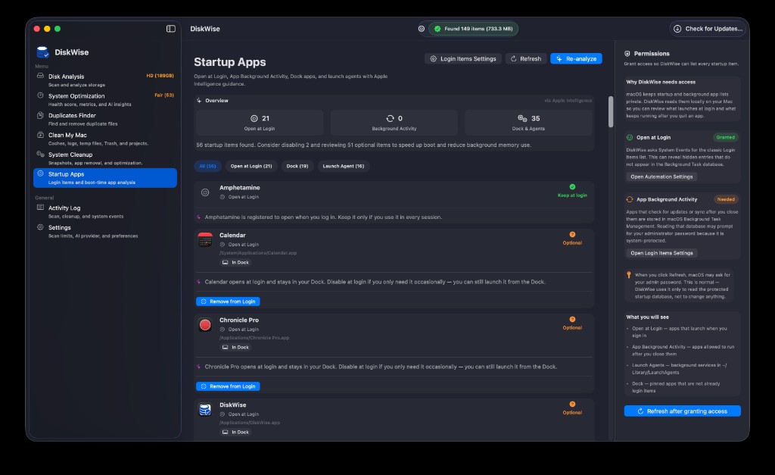Image resolution: width=775 pixels, height=475 pixels.
Task: Click the Clean My Mac icon
Action: (x=41, y=135)
